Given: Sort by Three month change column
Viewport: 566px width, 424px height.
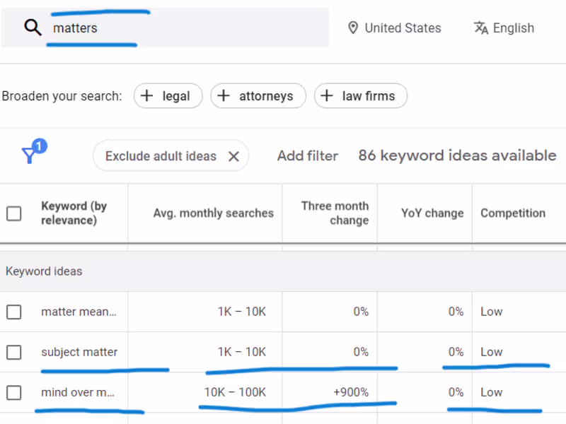Looking at the screenshot, I should click(334, 213).
